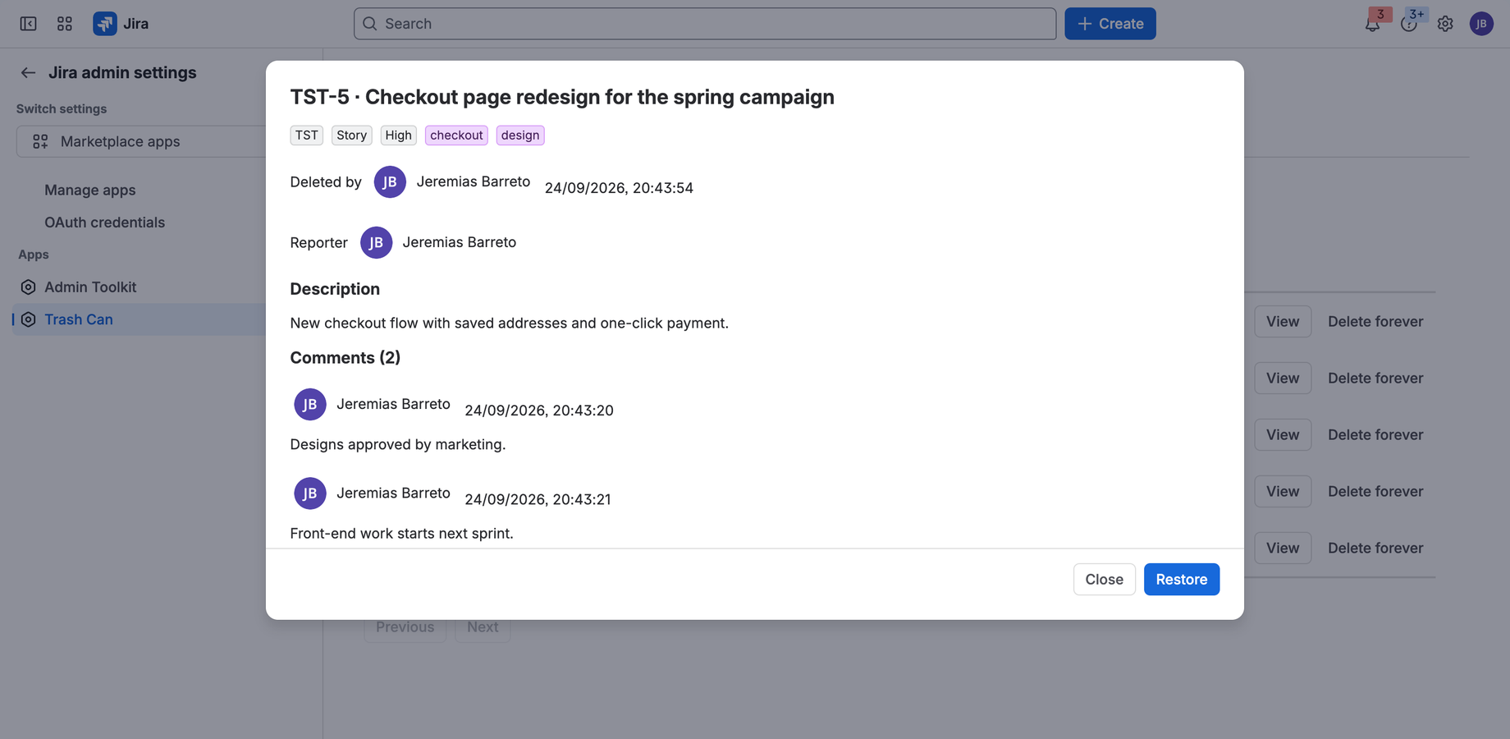This screenshot has height=739, width=1510.
Task: Focus the Search field
Action: point(705,24)
